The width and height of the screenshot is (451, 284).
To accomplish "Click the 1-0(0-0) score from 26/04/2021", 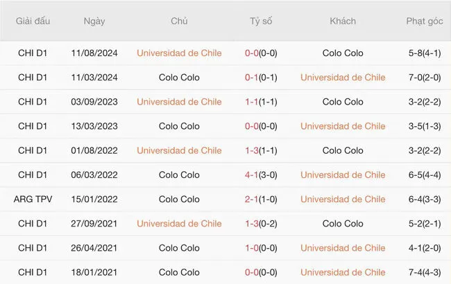I will (x=261, y=248).
